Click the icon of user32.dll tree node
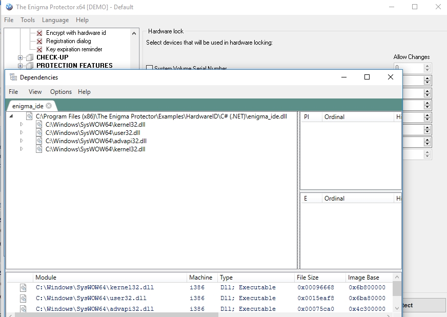 point(39,133)
